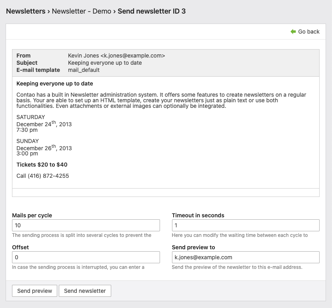The image size is (332, 308).
Task: Click the Send newsletter ID 3 title
Action: coord(152,11)
